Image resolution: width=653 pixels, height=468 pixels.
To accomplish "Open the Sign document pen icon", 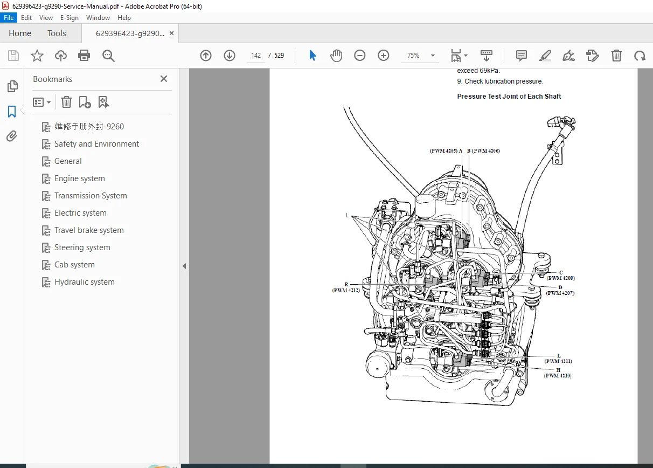I will coord(568,56).
